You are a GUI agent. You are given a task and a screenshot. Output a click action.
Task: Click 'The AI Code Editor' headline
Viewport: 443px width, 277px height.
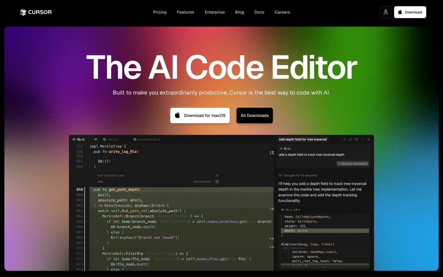coord(221,67)
